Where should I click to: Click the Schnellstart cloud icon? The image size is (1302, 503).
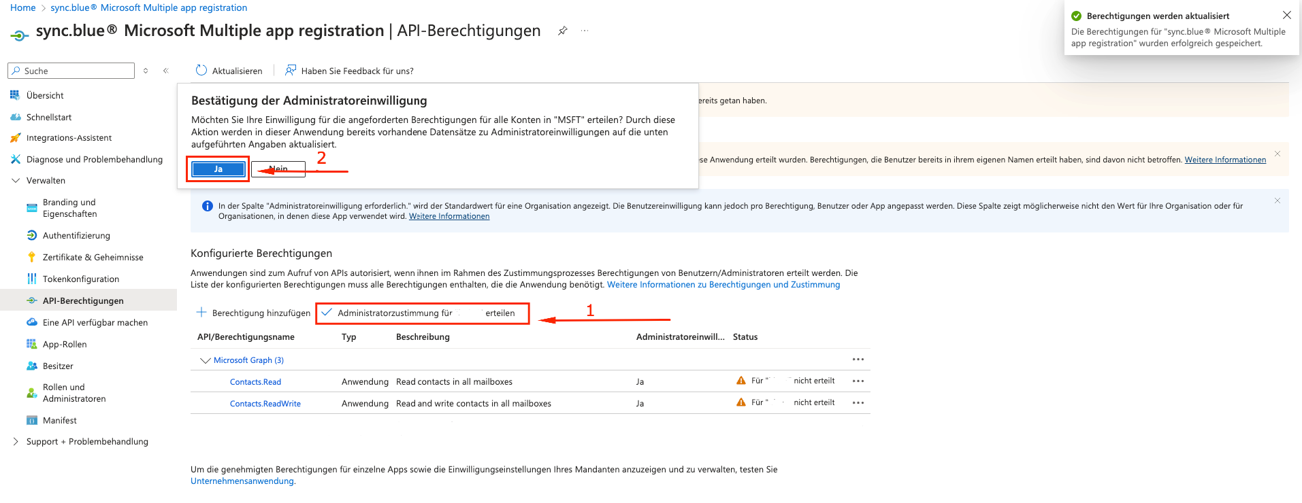15,118
